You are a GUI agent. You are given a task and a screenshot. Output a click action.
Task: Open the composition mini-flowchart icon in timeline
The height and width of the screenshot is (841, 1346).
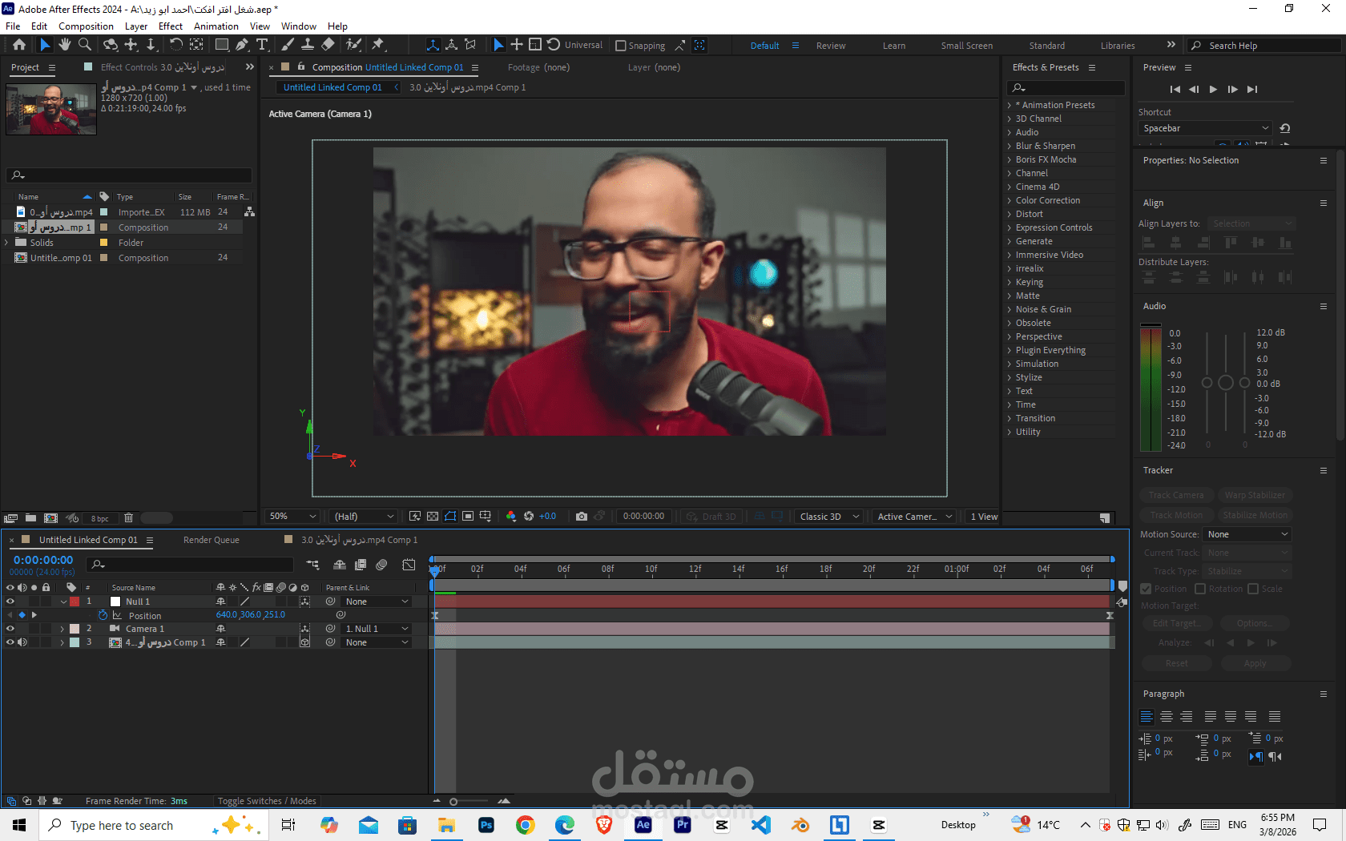pos(312,565)
